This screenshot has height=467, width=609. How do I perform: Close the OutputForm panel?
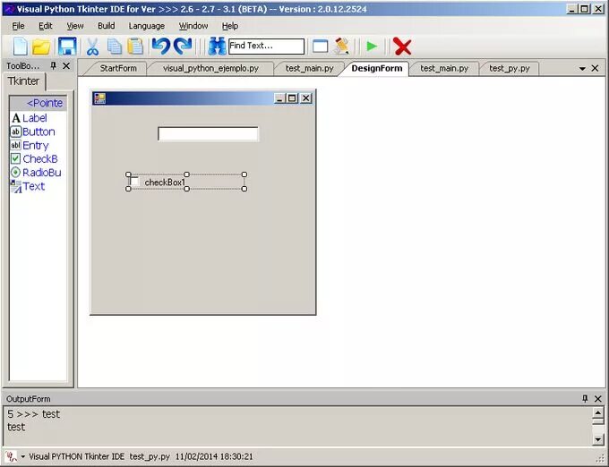pos(598,399)
